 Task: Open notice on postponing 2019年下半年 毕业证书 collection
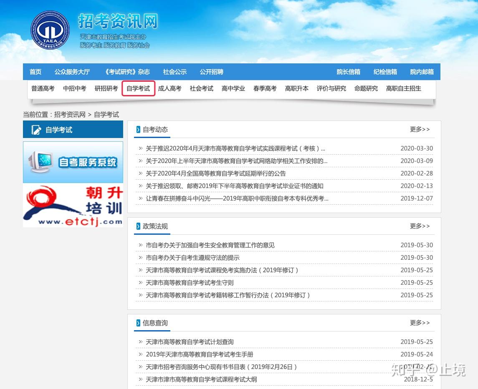(x=235, y=186)
